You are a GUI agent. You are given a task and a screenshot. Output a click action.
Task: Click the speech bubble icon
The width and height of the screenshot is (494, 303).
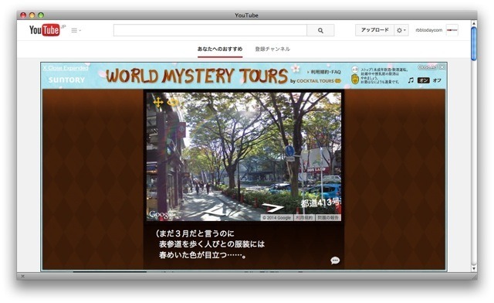coord(335,260)
